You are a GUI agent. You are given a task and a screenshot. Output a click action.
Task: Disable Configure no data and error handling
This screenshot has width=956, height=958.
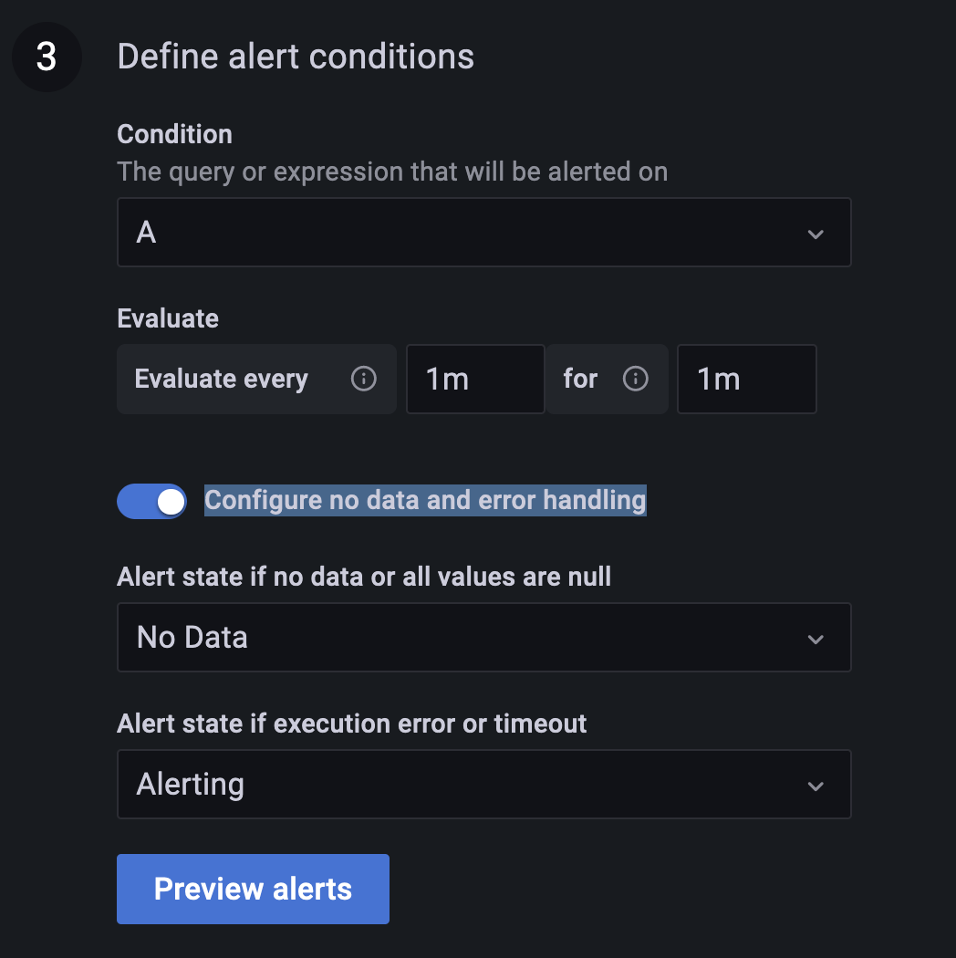pos(151,501)
